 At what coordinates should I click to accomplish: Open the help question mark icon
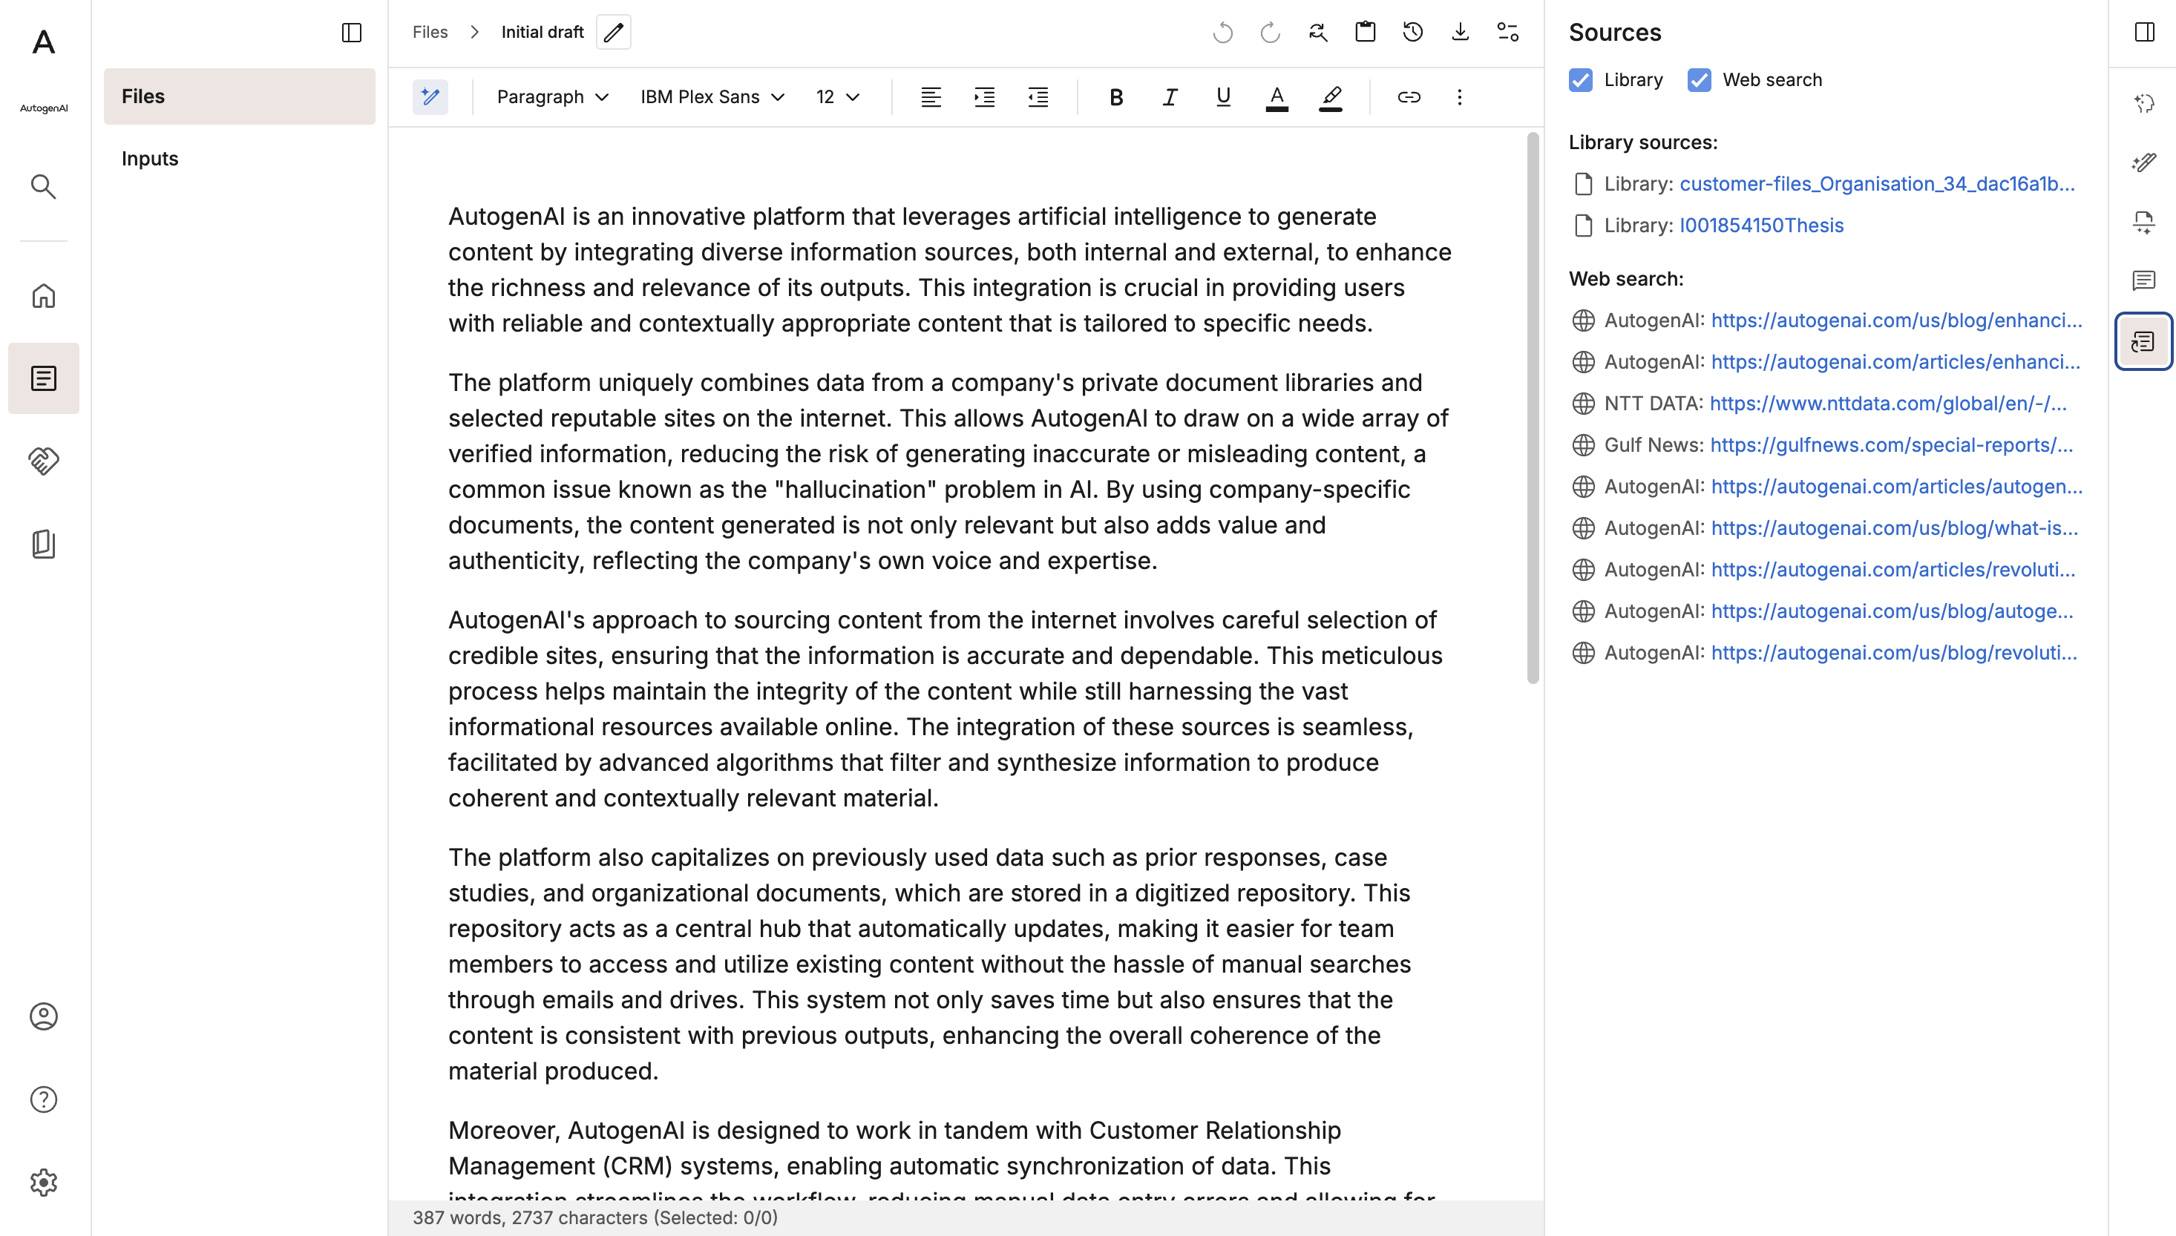coord(43,1099)
